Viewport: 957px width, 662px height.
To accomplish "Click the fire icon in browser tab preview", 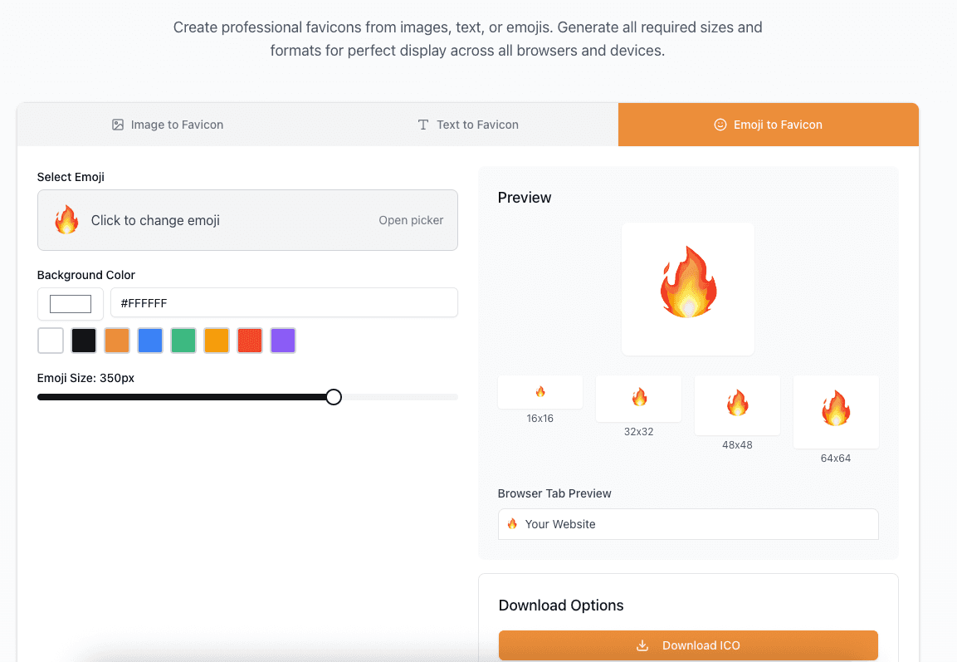I will [x=512, y=523].
